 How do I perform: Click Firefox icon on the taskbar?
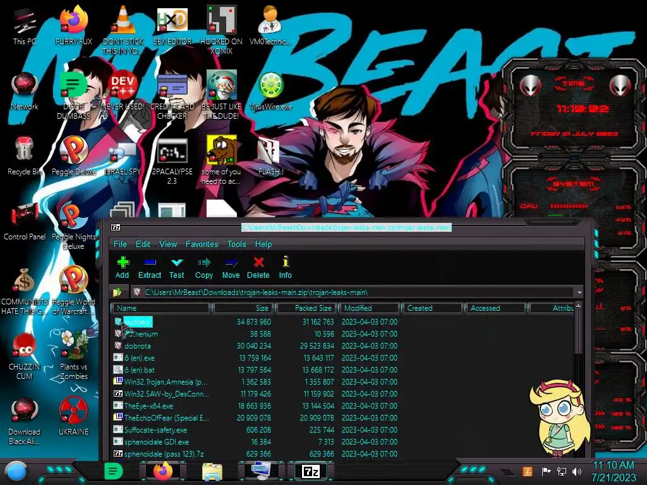(163, 471)
